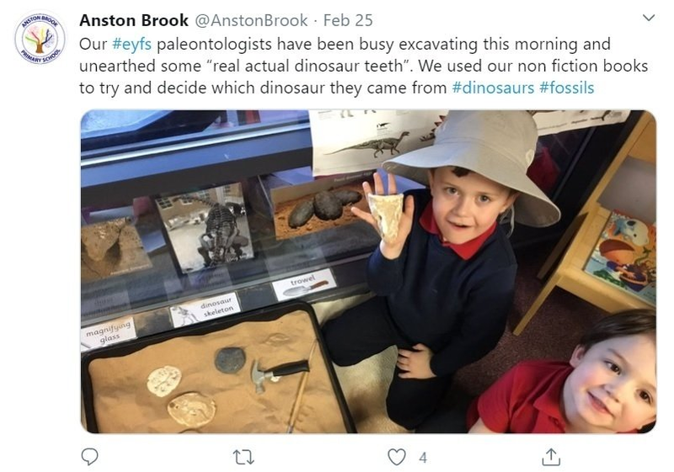
Task: Open the Anston Brook display name profile
Action: (x=134, y=20)
